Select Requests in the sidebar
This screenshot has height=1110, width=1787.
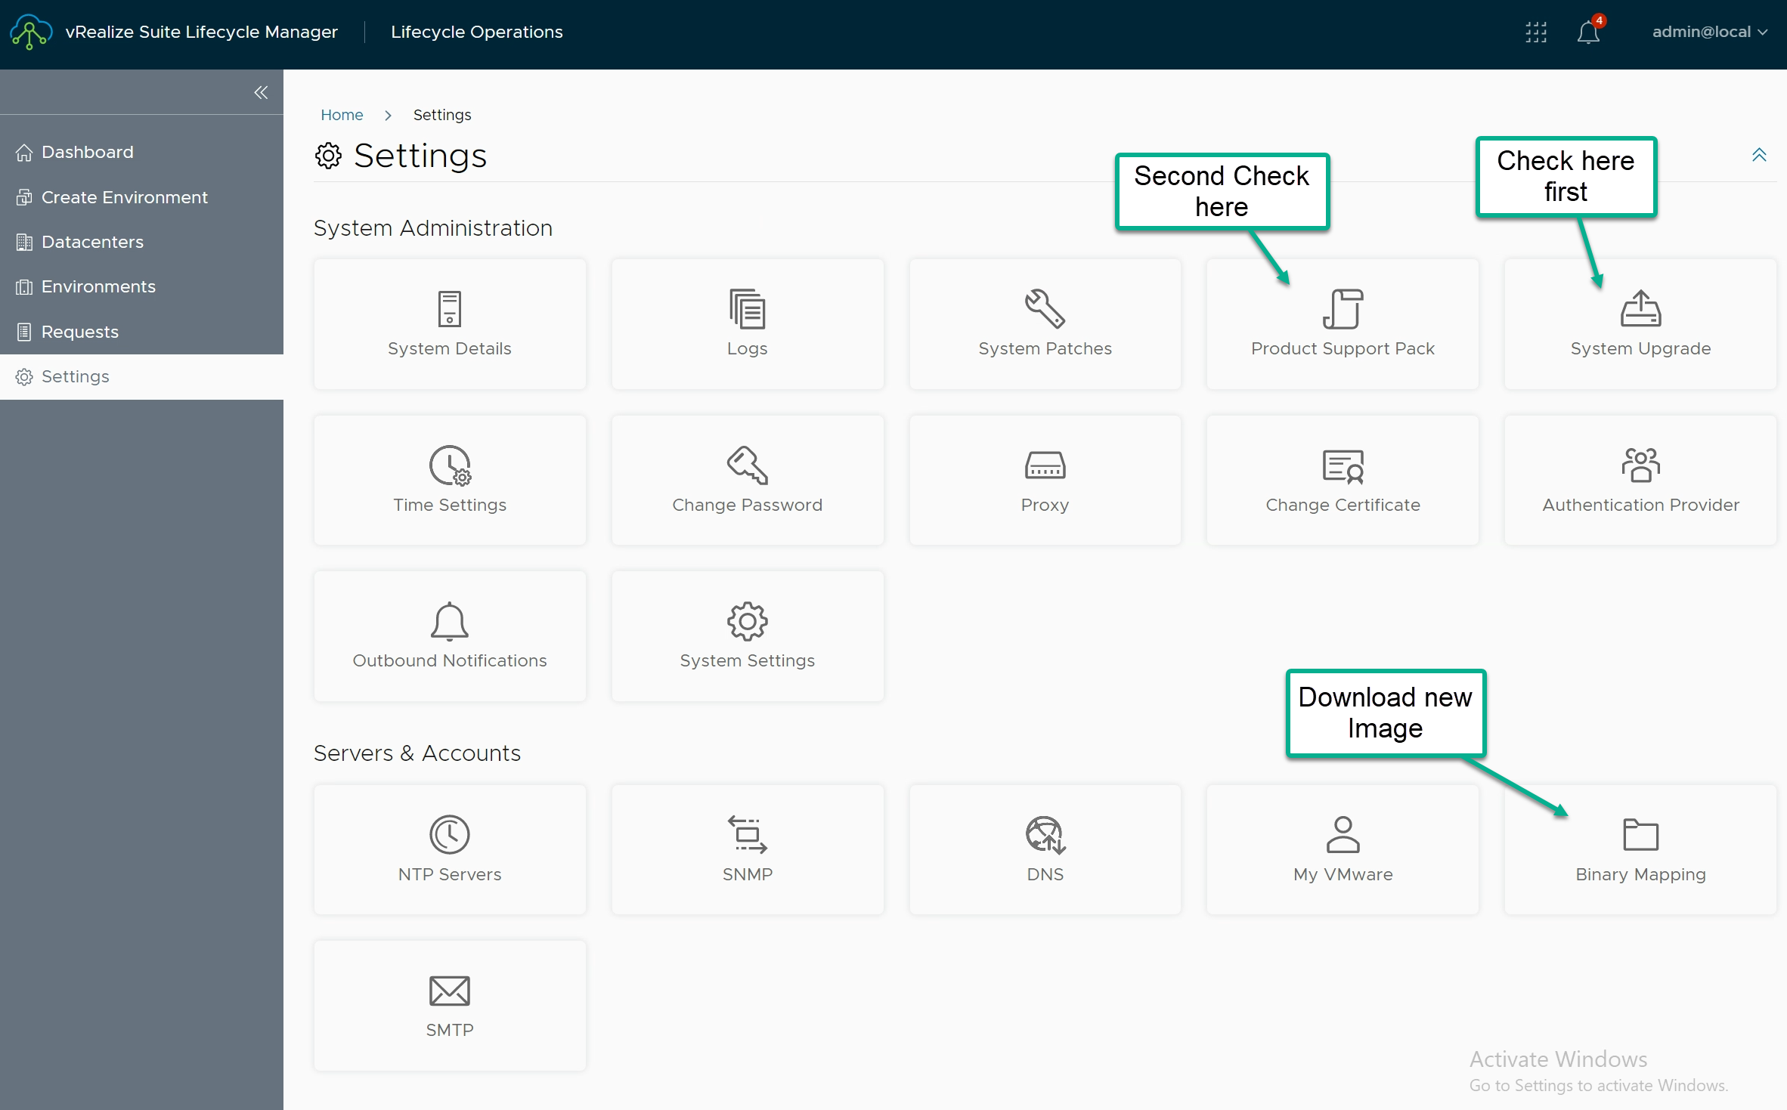[x=79, y=332]
